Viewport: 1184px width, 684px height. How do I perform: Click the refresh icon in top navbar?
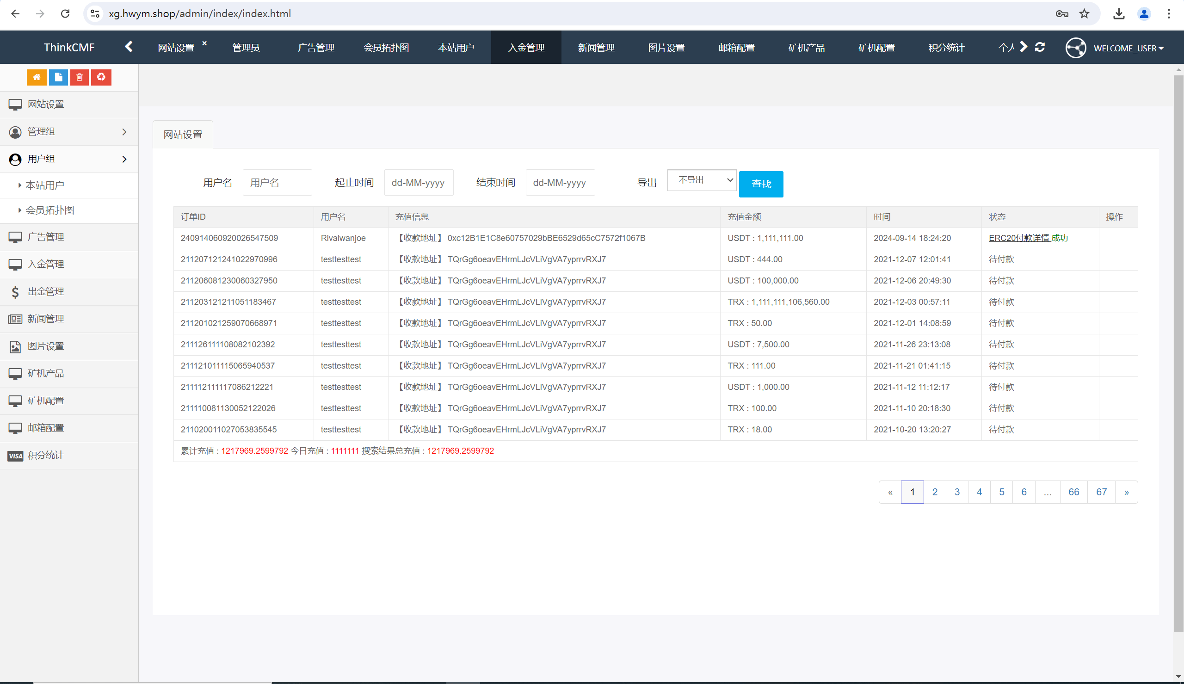coord(1040,48)
